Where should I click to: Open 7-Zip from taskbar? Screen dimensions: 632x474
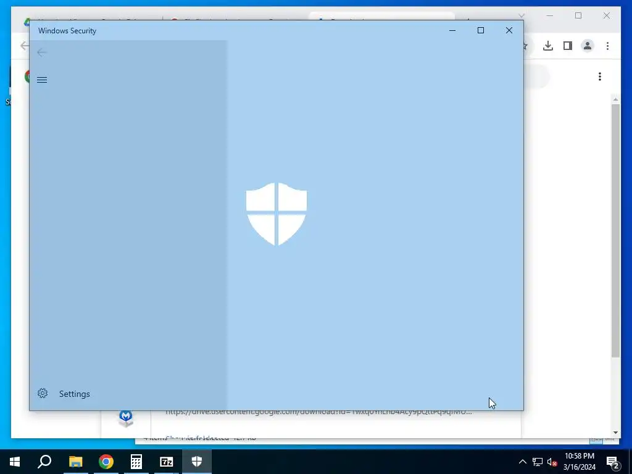pos(167,462)
